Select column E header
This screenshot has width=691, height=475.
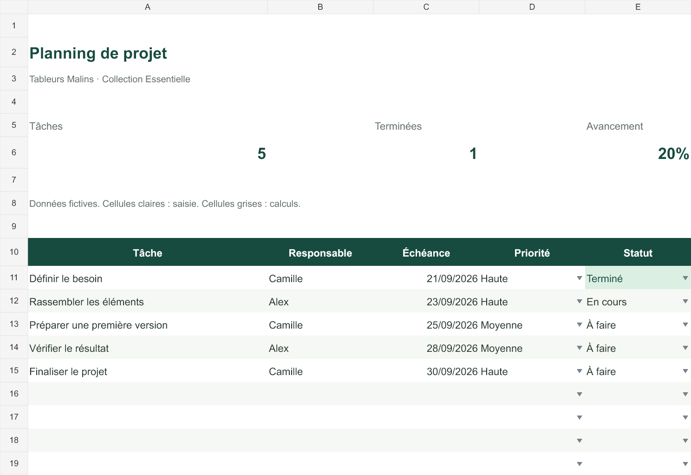(638, 7)
